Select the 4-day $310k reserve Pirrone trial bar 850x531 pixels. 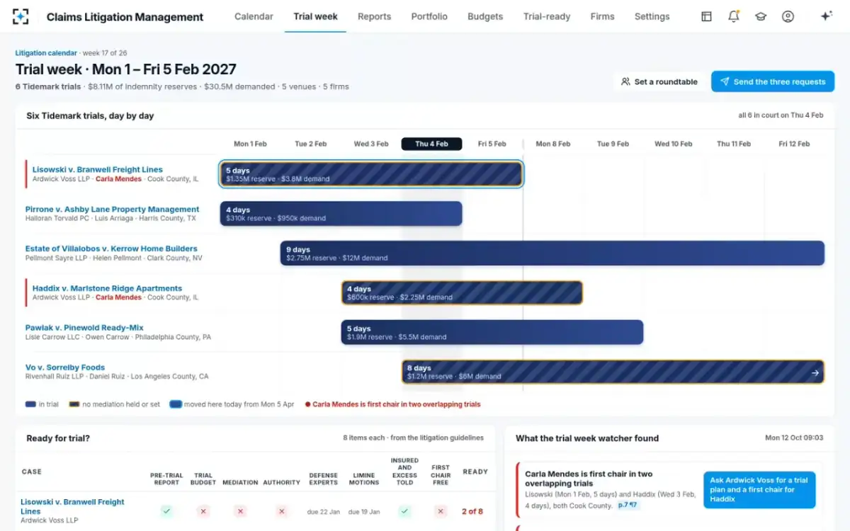click(341, 214)
